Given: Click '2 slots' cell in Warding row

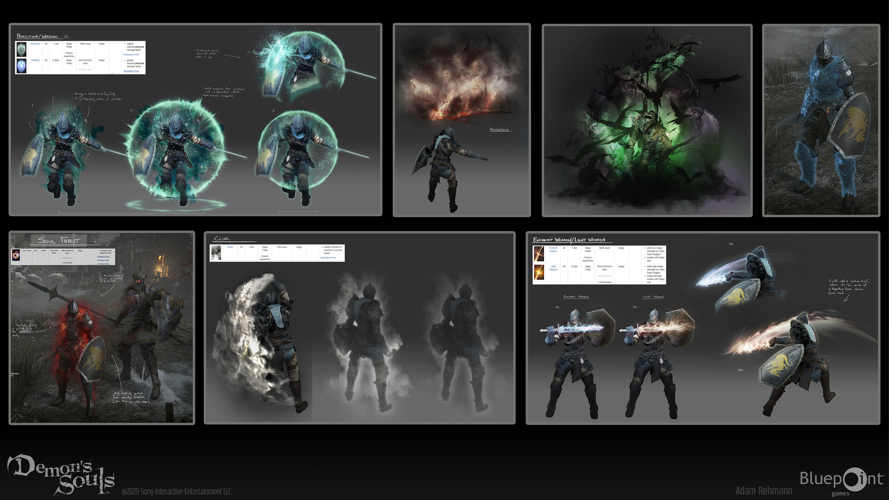Looking at the screenshot, I should [56, 60].
